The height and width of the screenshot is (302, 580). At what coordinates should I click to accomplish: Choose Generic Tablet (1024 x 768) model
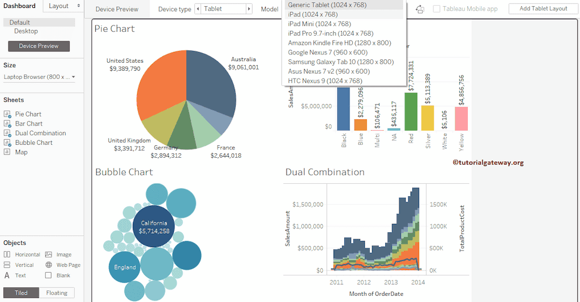point(343,5)
